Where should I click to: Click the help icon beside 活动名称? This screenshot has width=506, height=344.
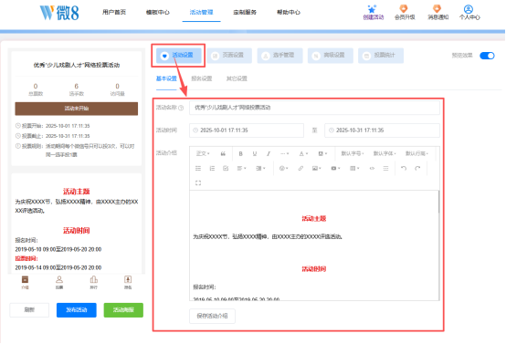[x=181, y=108]
